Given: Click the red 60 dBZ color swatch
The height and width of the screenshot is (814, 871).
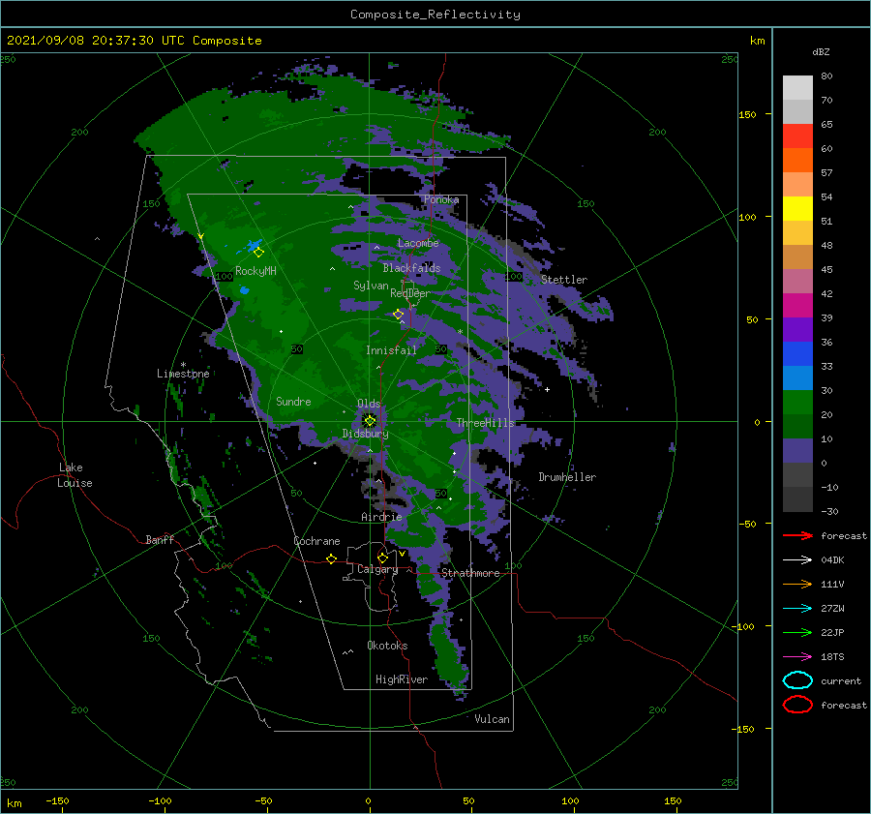Looking at the screenshot, I should tap(797, 136).
